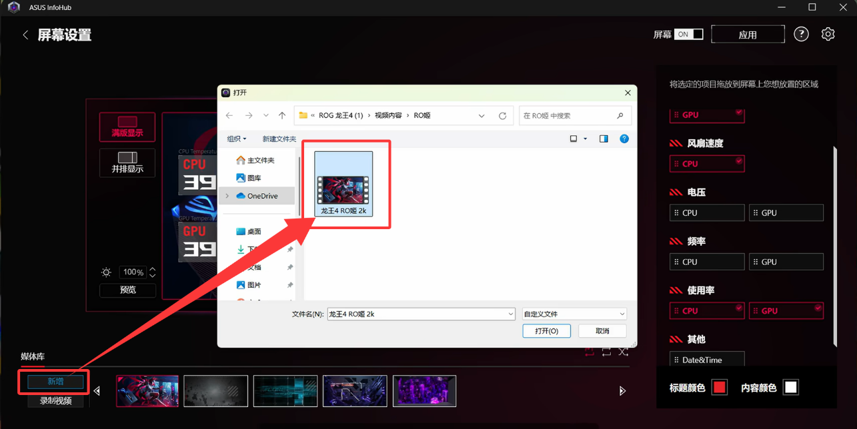The image size is (857, 429).
Task: Go back from the 屏幕设置 page
Action: (25, 35)
